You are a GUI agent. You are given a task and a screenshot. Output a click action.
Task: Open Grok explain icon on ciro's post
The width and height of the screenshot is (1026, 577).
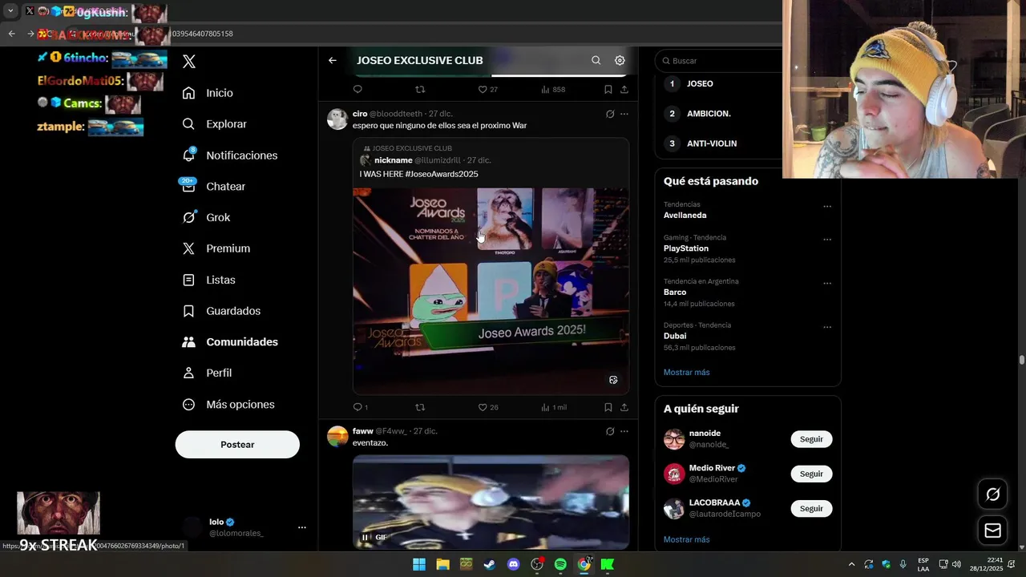(610, 114)
